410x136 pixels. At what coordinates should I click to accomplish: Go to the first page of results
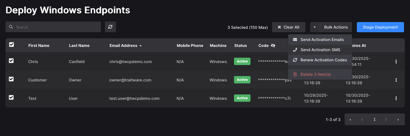350,120
